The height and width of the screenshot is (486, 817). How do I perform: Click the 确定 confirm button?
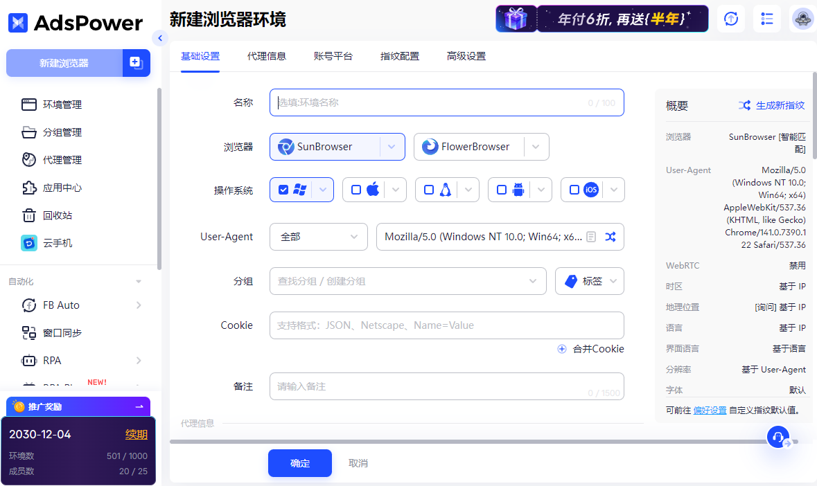tap(299, 462)
